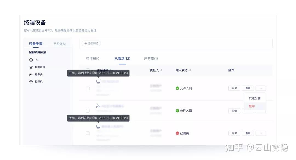
Task: Sort by 准入状态 column arrows
Action: coord(190,70)
